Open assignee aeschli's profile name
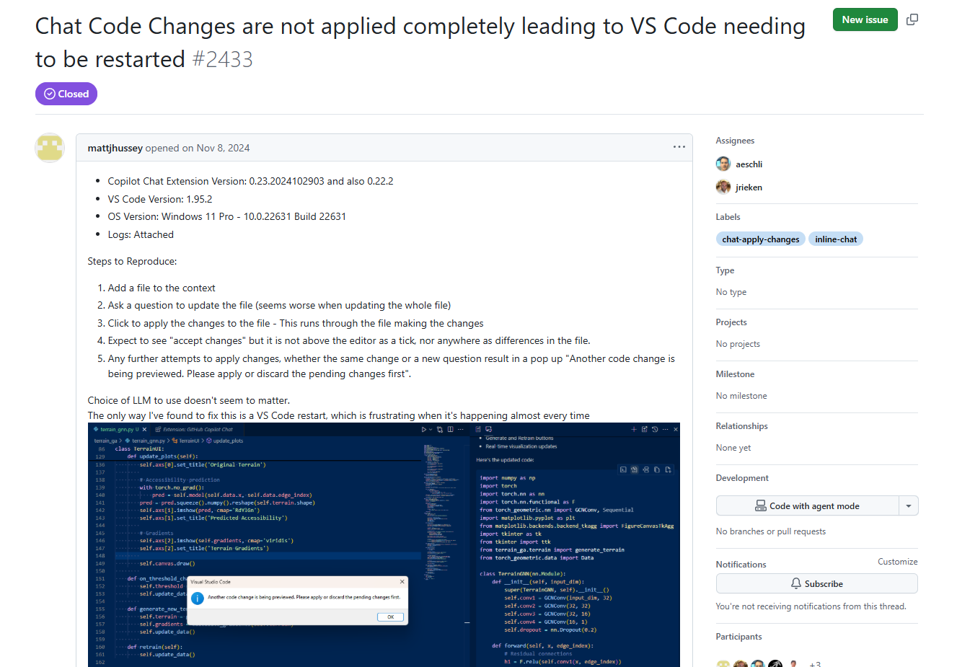The height and width of the screenshot is (667, 957). [x=749, y=164]
